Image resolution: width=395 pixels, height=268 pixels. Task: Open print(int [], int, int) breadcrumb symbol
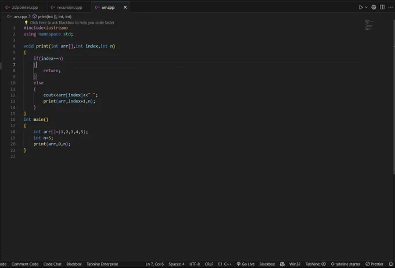coord(55,17)
